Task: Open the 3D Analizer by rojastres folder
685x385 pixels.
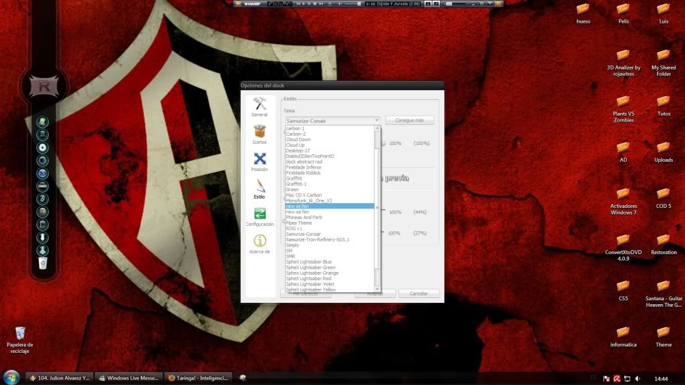Action: 623,63
